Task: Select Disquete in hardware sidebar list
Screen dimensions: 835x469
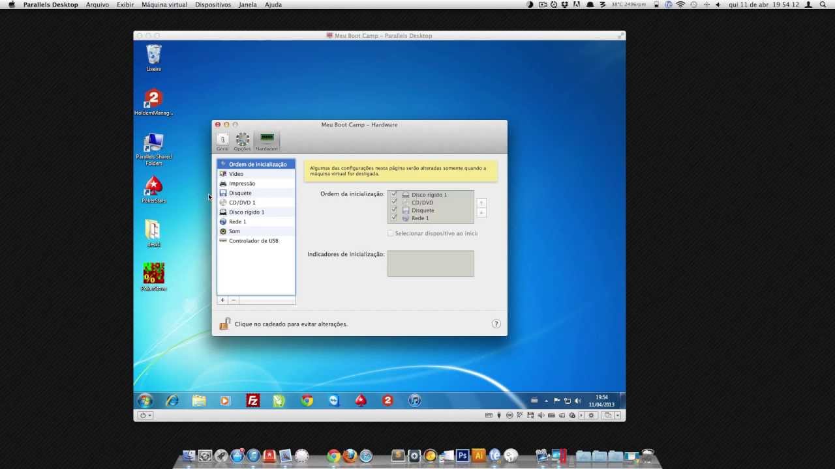Action: [x=256, y=193]
